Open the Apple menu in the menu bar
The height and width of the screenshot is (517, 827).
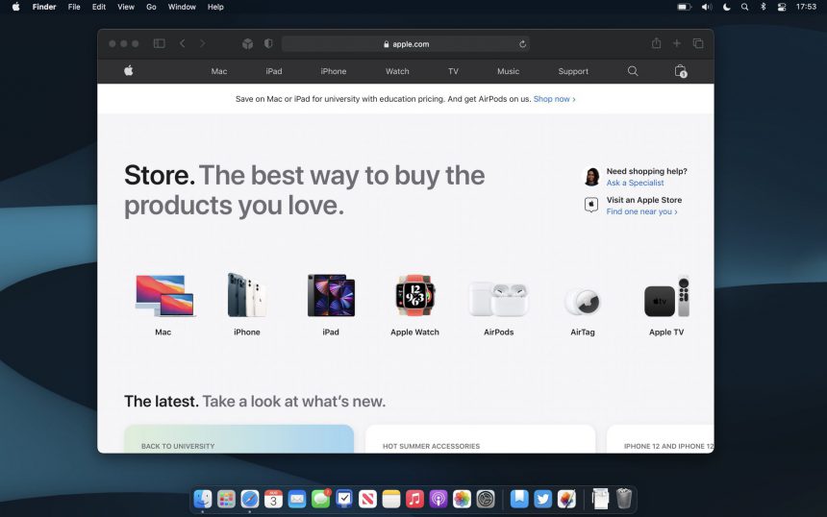15,7
